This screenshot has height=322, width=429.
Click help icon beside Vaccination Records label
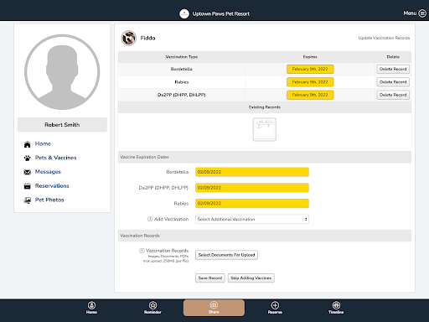click(142, 251)
